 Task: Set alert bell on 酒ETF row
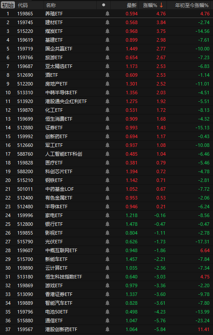click(x=107, y=75)
